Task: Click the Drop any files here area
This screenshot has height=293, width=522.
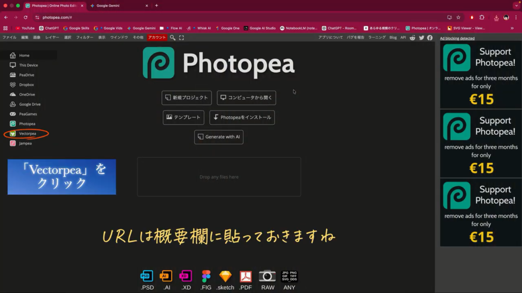Action: coord(219,177)
